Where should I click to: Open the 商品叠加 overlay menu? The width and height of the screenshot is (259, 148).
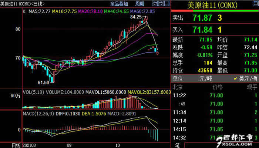[119, 4]
